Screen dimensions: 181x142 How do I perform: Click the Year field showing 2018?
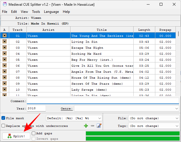pyautogui.click(x=36, y=108)
